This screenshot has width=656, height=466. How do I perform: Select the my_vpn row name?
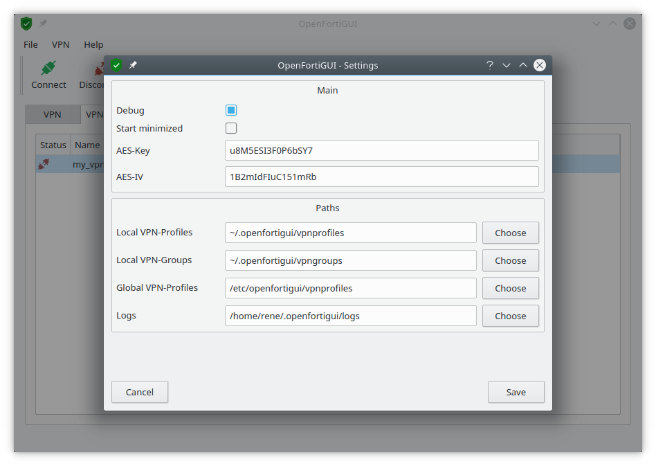pos(88,165)
